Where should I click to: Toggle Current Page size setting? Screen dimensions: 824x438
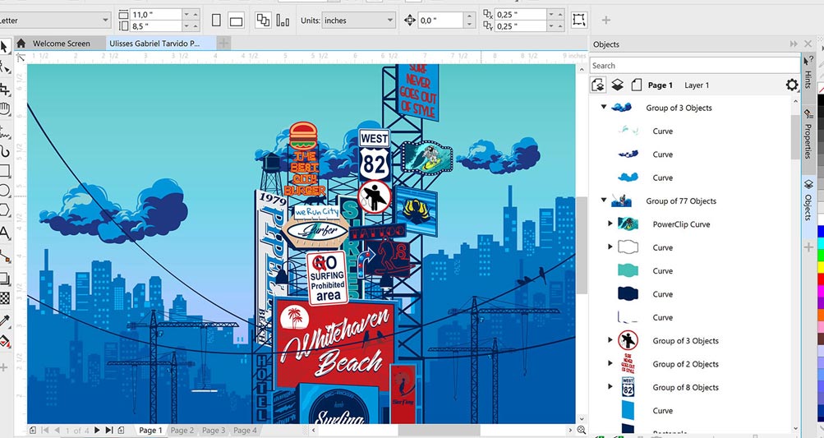click(283, 21)
